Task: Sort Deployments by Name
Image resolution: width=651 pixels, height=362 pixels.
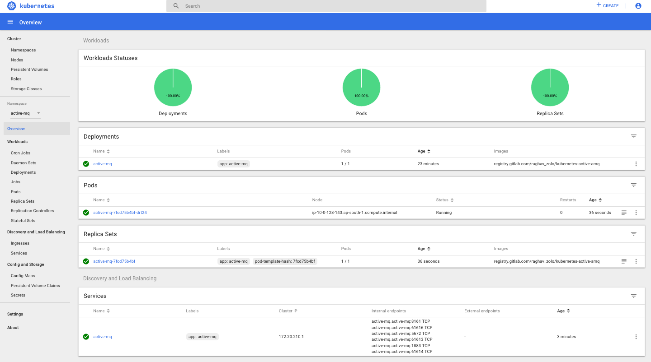Action: pyautogui.click(x=101, y=151)
